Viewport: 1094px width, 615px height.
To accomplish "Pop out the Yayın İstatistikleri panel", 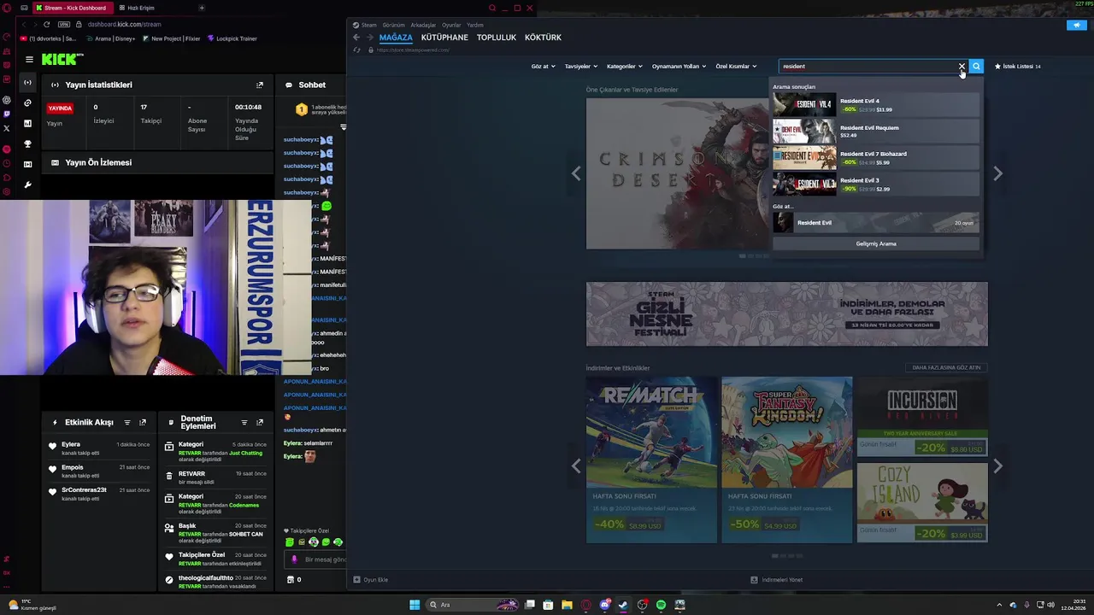I will tap(260, 85).
